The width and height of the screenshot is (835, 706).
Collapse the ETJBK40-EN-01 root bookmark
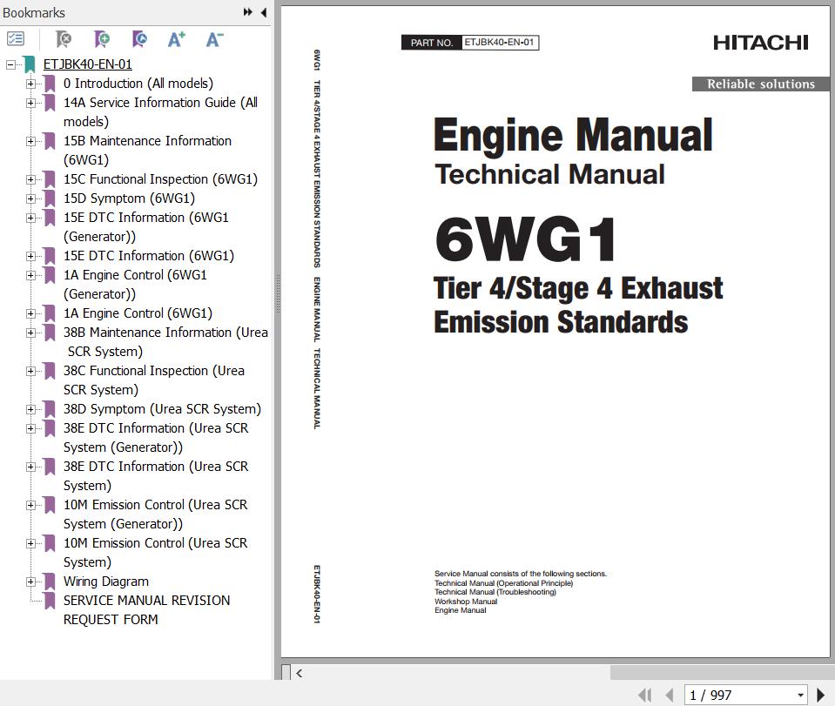(10, 64)
